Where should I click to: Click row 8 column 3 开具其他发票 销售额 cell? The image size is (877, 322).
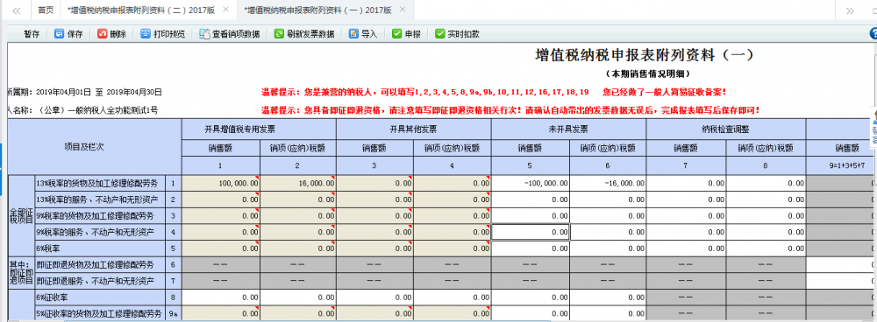coord(375,297)
